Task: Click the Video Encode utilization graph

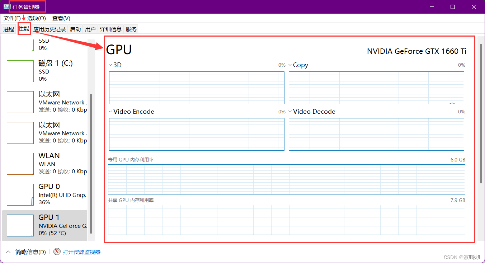Action: pos(197,134)
